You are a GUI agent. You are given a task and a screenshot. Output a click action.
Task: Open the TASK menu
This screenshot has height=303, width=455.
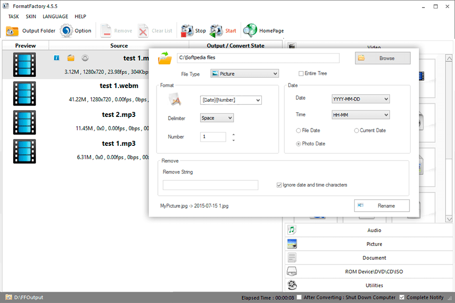coord(14,17)
